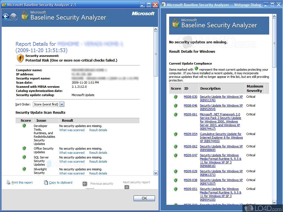Open the MS09-051 bulletin link
Image resolution: width=283 pixels, height=212 pixels.
(x=190, y=189)
